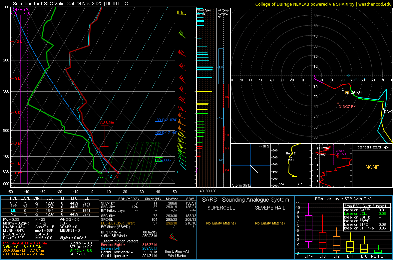Click the TT = 52 index
This screenshot has width=393, height=260.
41,223
